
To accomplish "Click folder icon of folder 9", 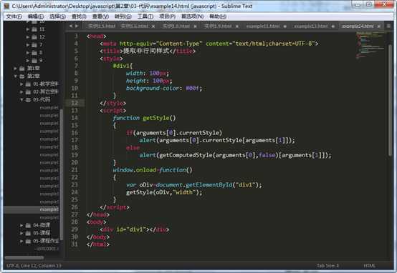I will pos(34,61).
